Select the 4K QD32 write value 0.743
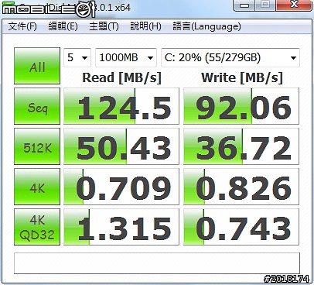This screenshot has height=285, width=314. pyautogui.click(x=241, y=227)
